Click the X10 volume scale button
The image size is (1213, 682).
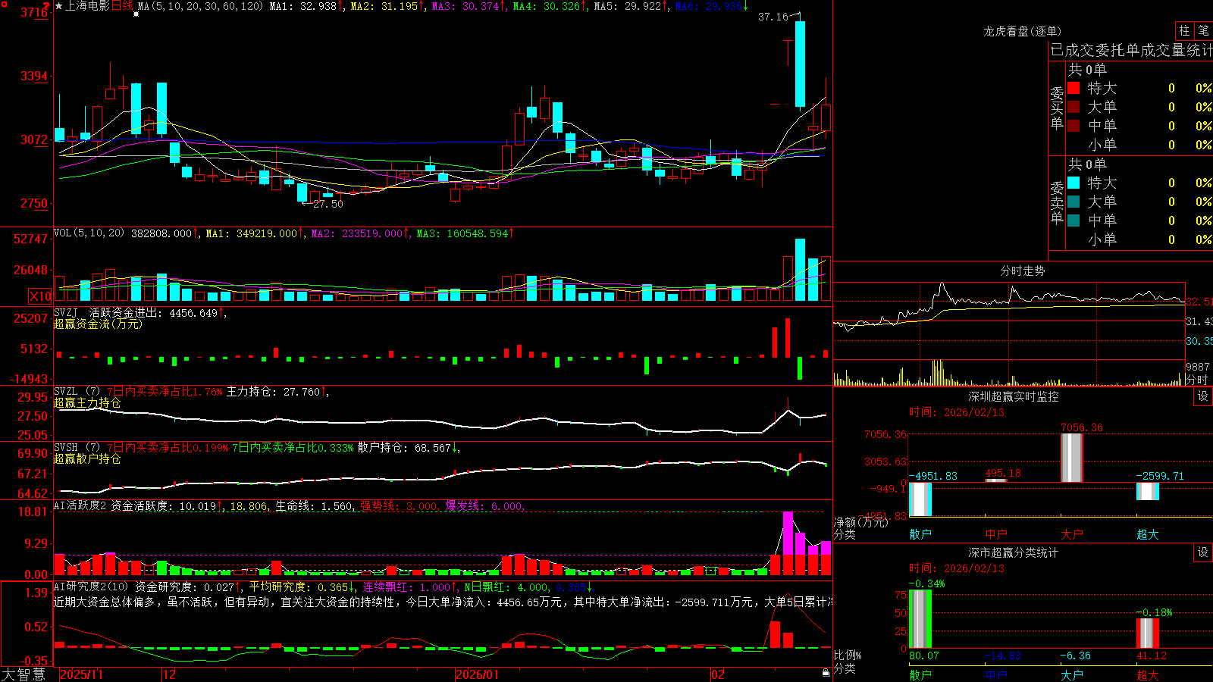[40, 296]
